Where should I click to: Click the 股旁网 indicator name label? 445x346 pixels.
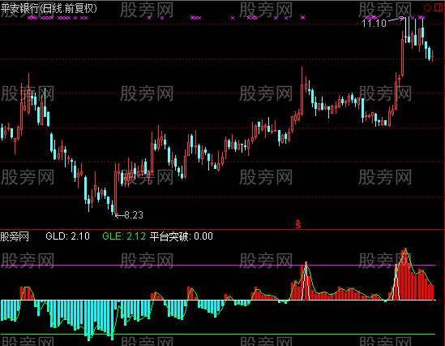(15, 236)
